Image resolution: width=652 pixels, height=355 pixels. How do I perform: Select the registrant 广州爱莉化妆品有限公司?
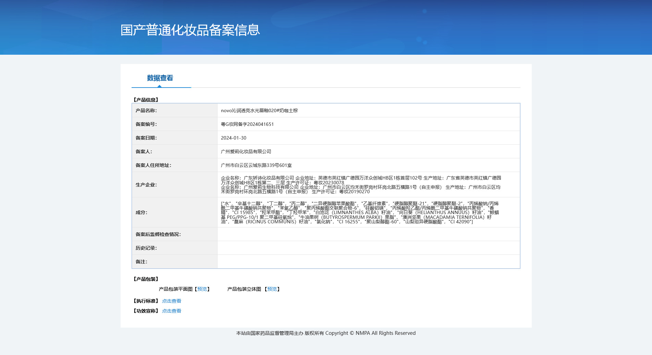click(x=246, y=152)
